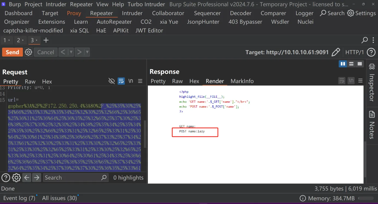This screenshot has width=378, height=204.
Task: Toggle \n display in the request editor
Action: tap(131, 81)
